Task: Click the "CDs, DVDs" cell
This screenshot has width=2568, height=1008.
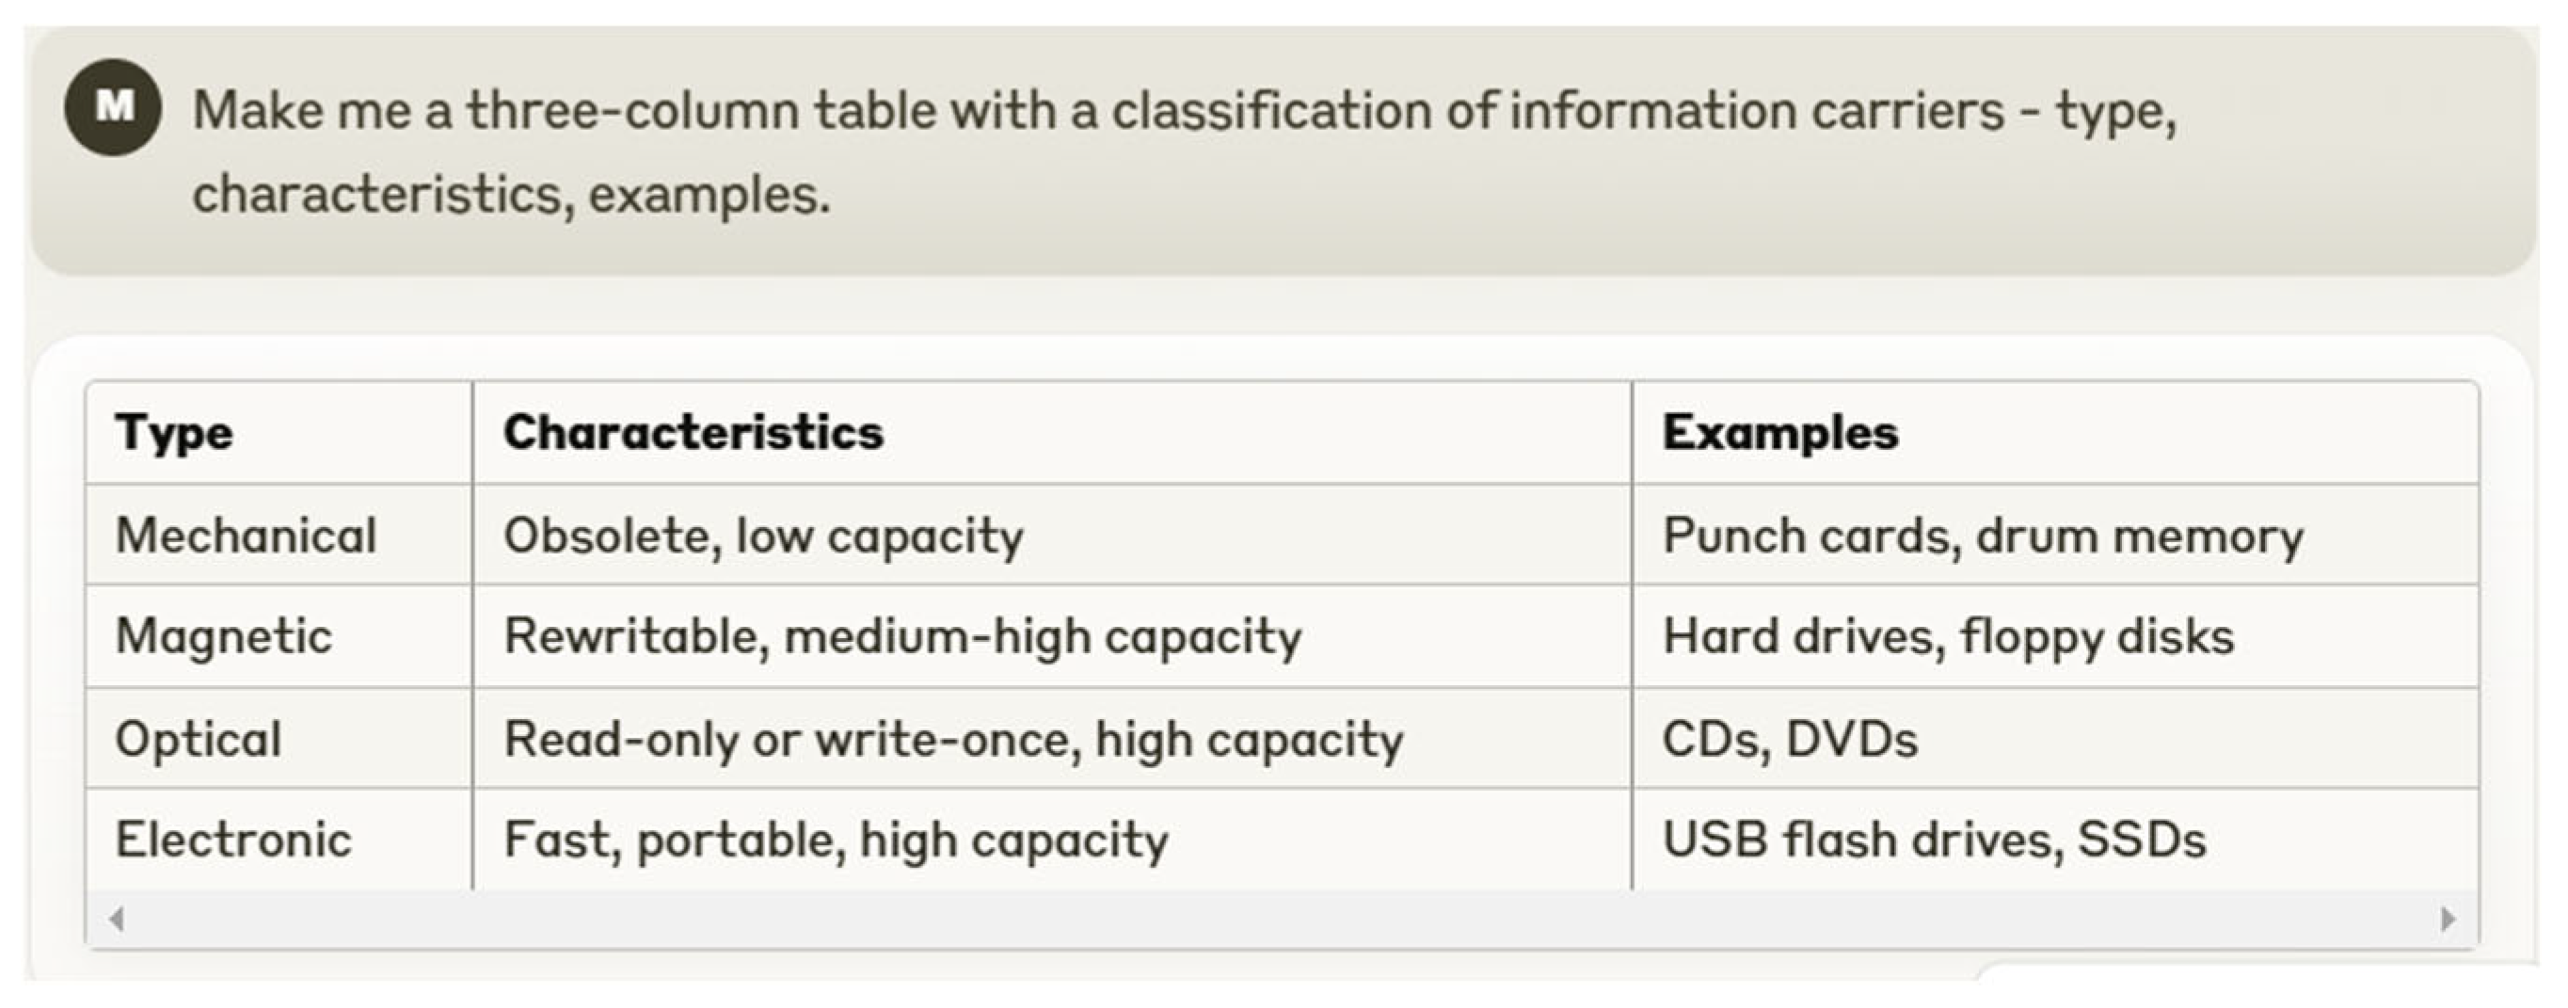Action: click(1791, 739)
